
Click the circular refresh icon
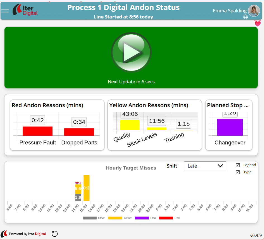coord(55,234)
